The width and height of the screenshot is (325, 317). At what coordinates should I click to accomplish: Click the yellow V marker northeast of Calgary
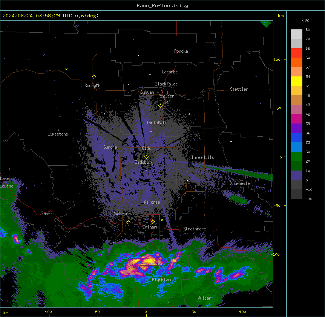pos(162,220)
